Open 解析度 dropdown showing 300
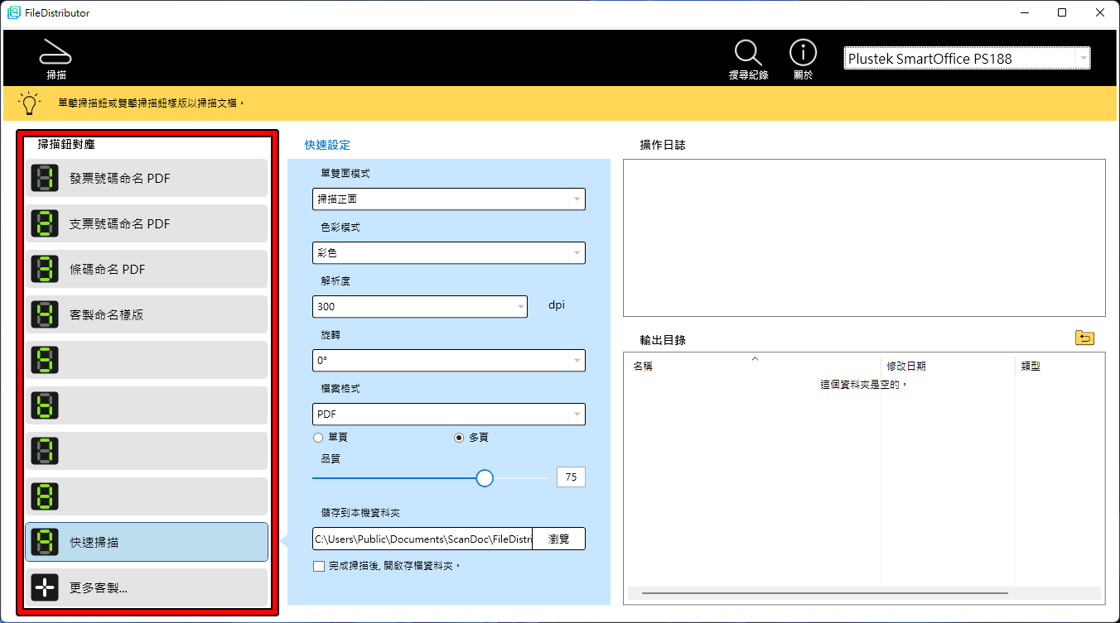The width and height of the screenshot is (1120, 623). [420, 306]
